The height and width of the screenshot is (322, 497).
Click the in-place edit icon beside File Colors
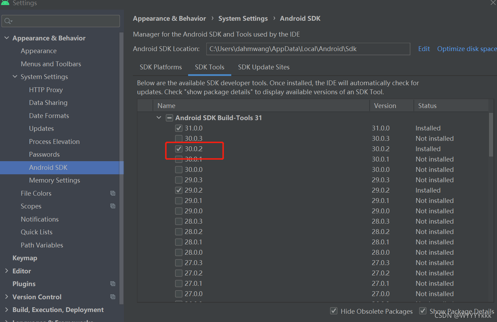[x=113, y=193]
